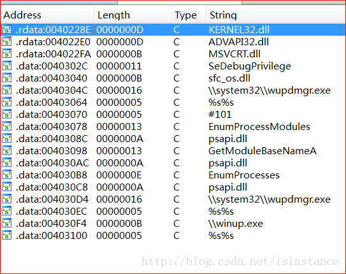Click address .data:0040302C

[52, 66]
